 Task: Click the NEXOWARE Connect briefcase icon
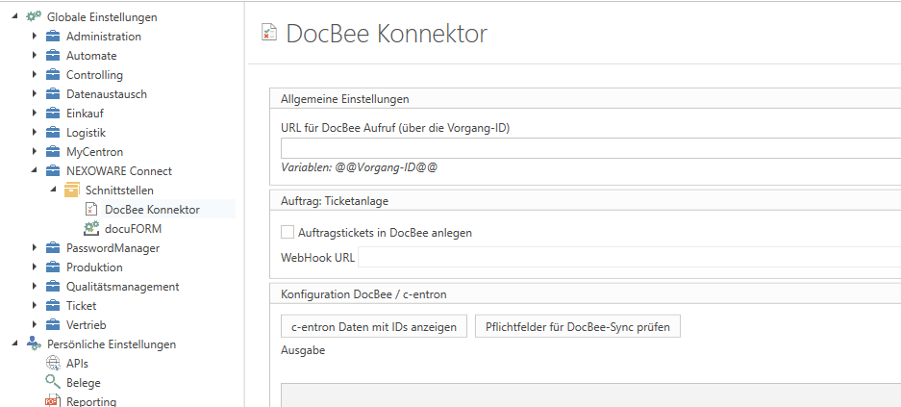tap(53, 171)
